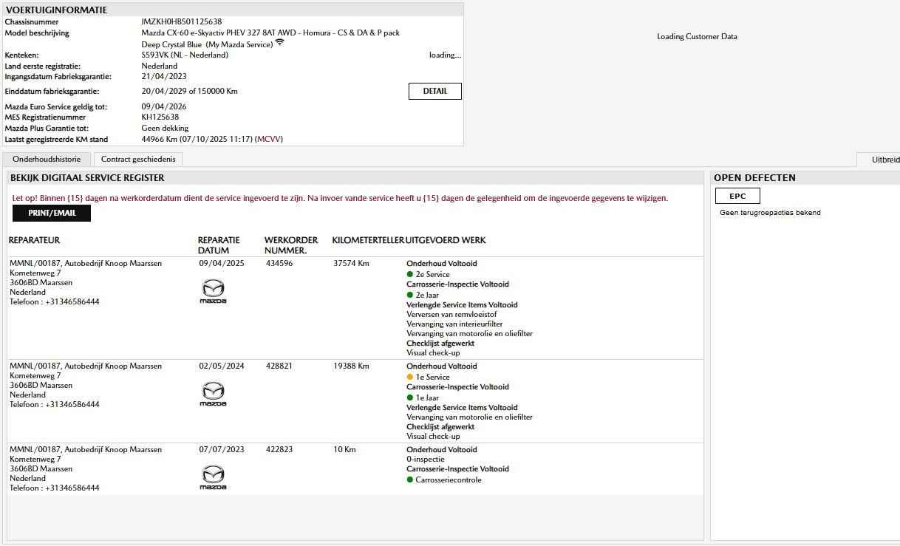Click the REPARATIE DATUM column header
This screenshot has height=546, width=900.
219,245
